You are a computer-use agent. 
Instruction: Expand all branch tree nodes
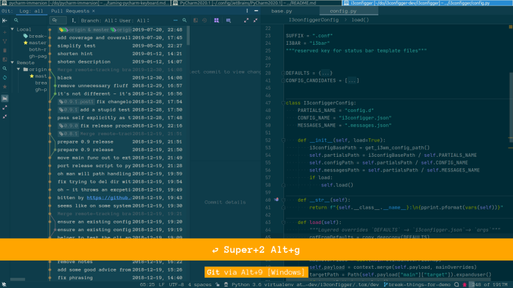point(4,108)
